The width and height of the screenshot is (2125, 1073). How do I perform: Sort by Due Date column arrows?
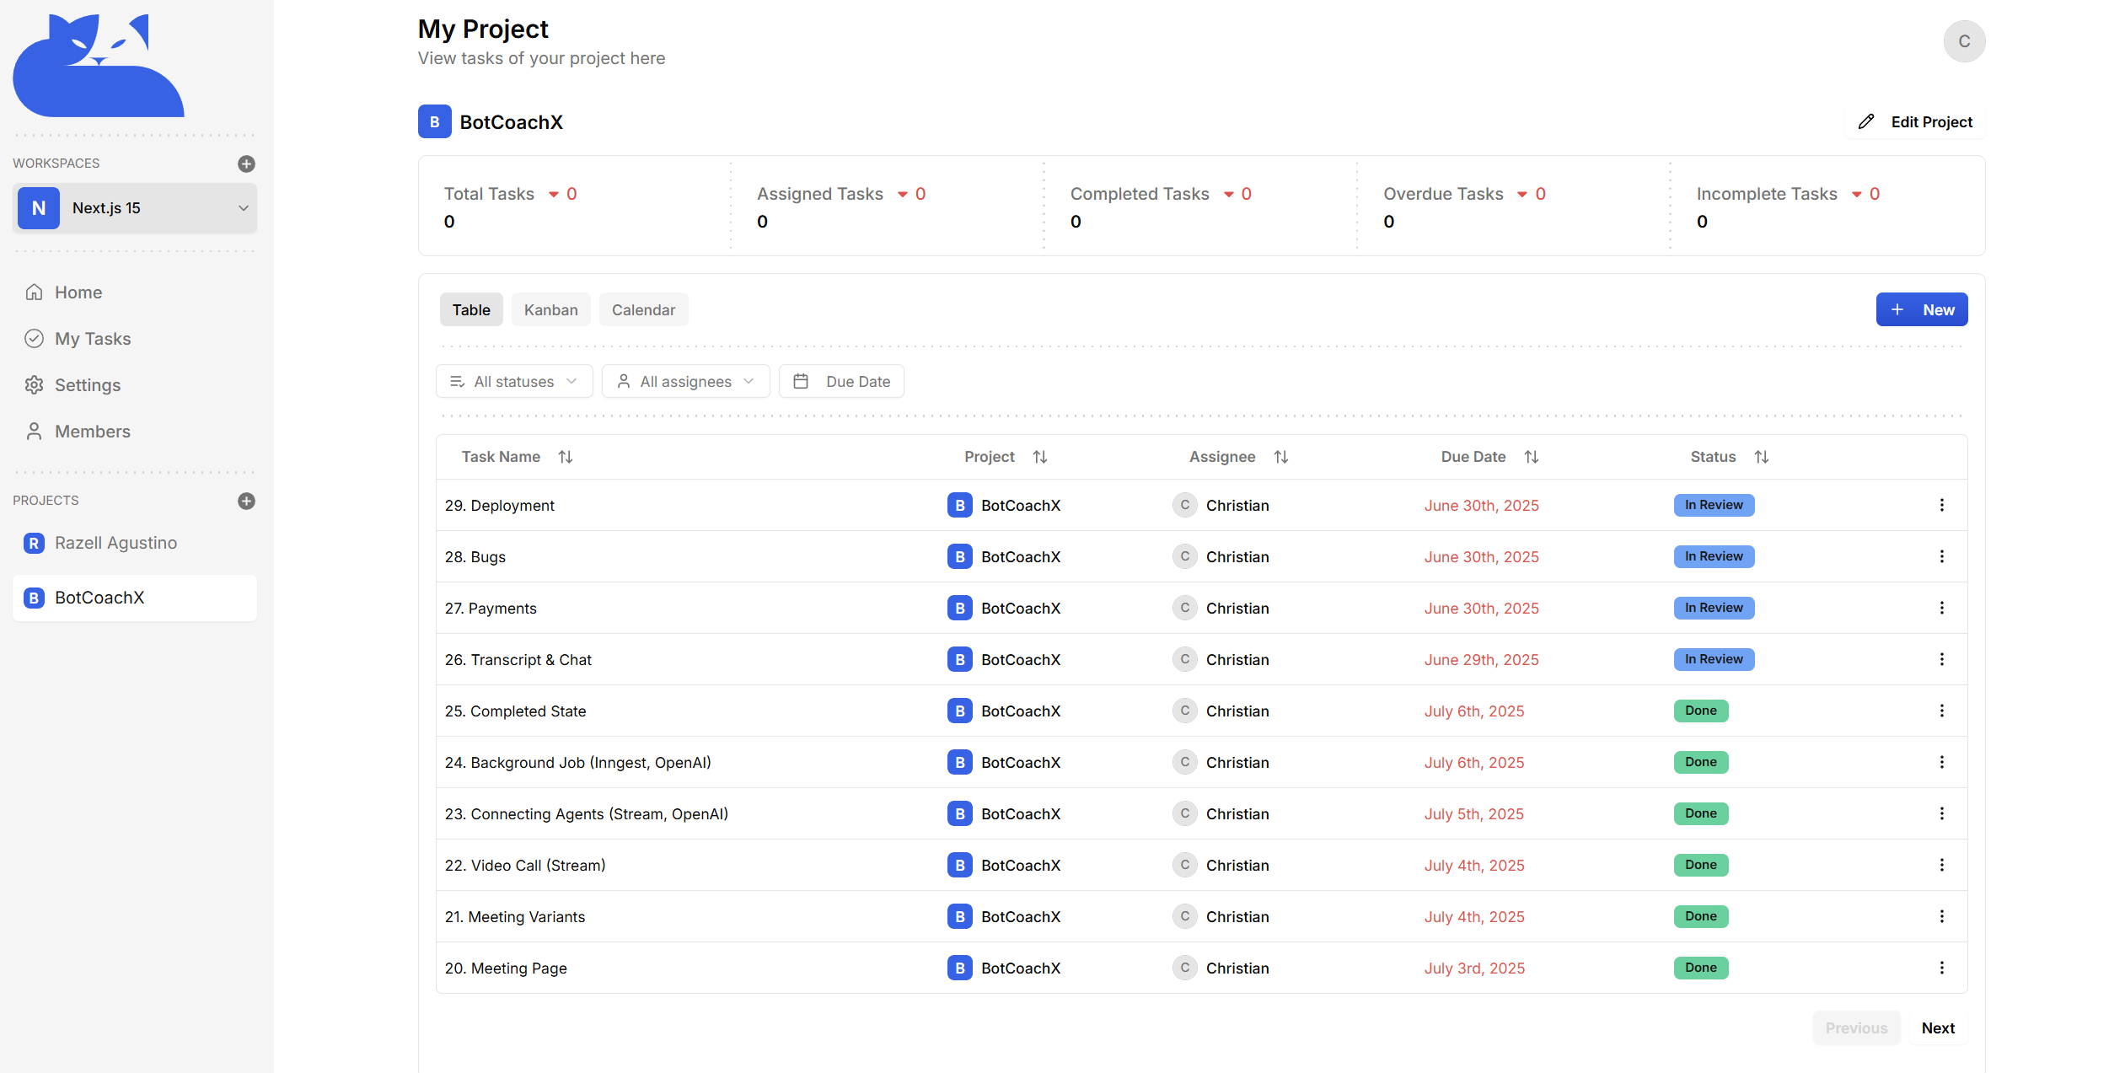[x=1532, y=457]
